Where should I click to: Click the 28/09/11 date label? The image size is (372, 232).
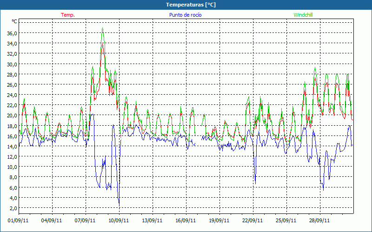point(319,220)
